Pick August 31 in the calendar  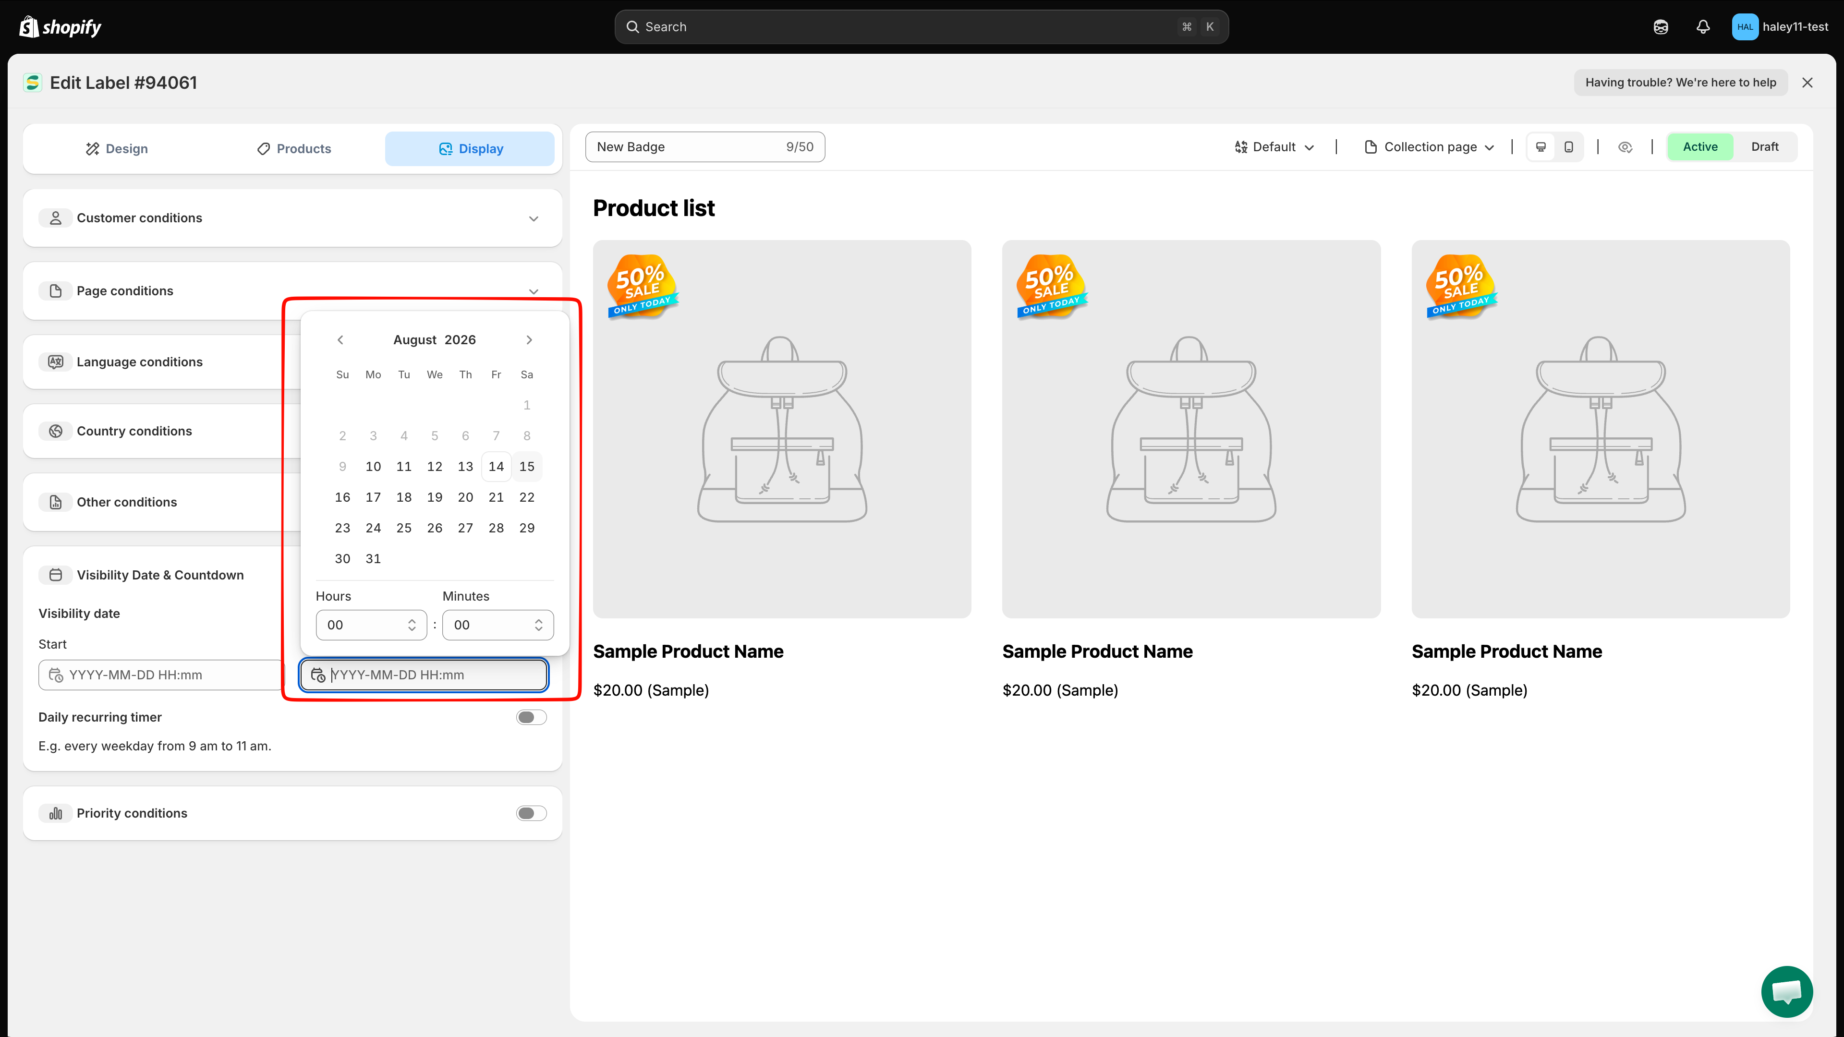click(373, 559)
